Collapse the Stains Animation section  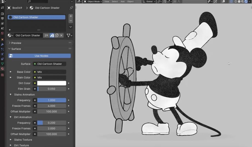pos(10,95)
